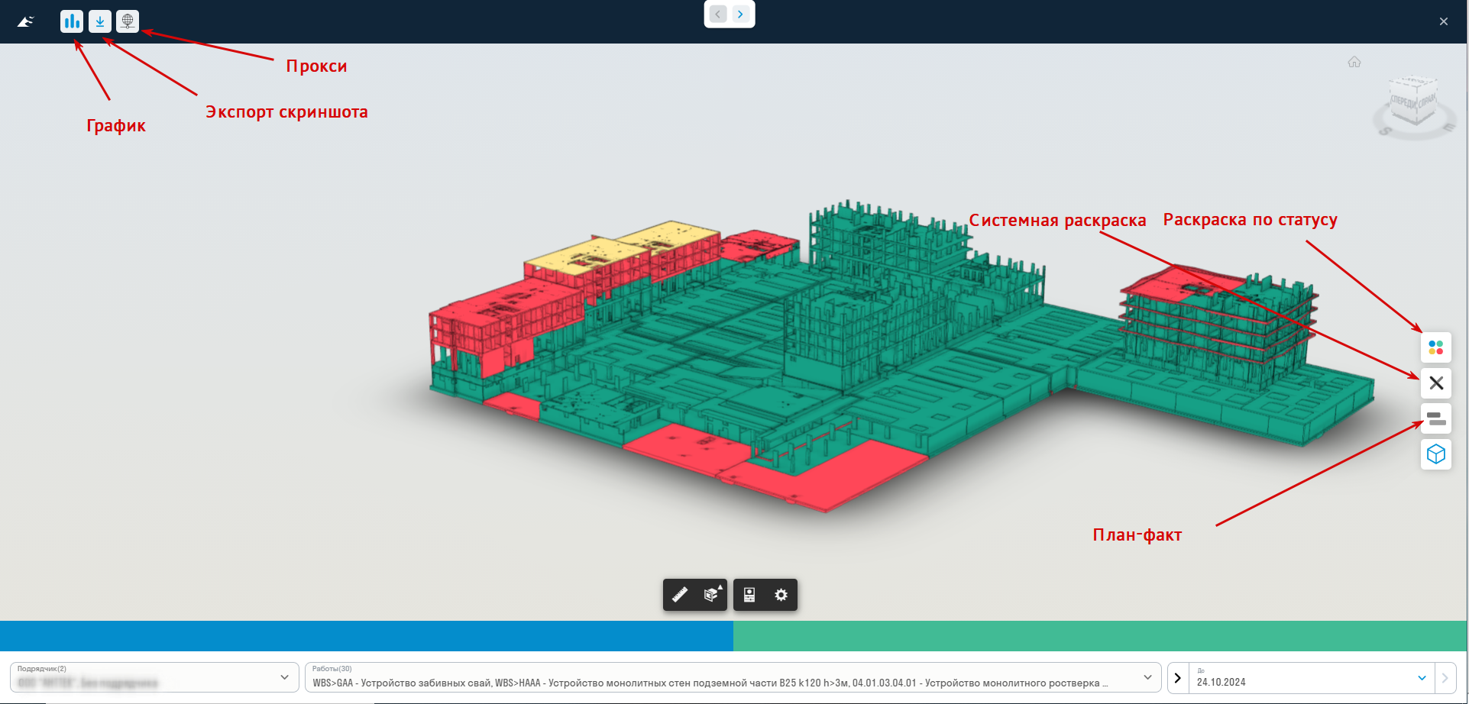Screen dimensions: 1469x704
Task: Click the 3D cube icon in the right panel
Action: tap(1436, 454)
